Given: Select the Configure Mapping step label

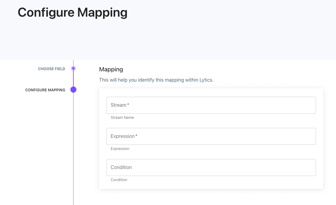Looking at the screenshot, I should pos(45,90).
